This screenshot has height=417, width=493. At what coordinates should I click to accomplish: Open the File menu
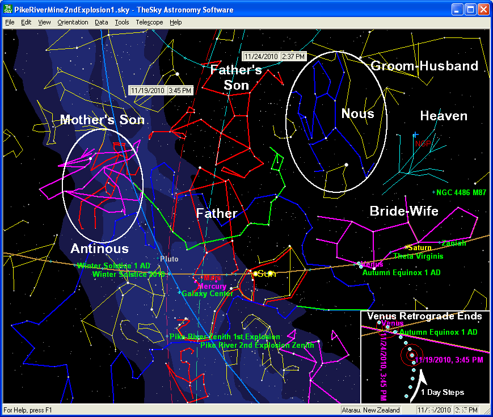click(10, 22)
